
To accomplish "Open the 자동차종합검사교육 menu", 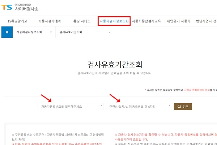I will [x=146, y=21].
